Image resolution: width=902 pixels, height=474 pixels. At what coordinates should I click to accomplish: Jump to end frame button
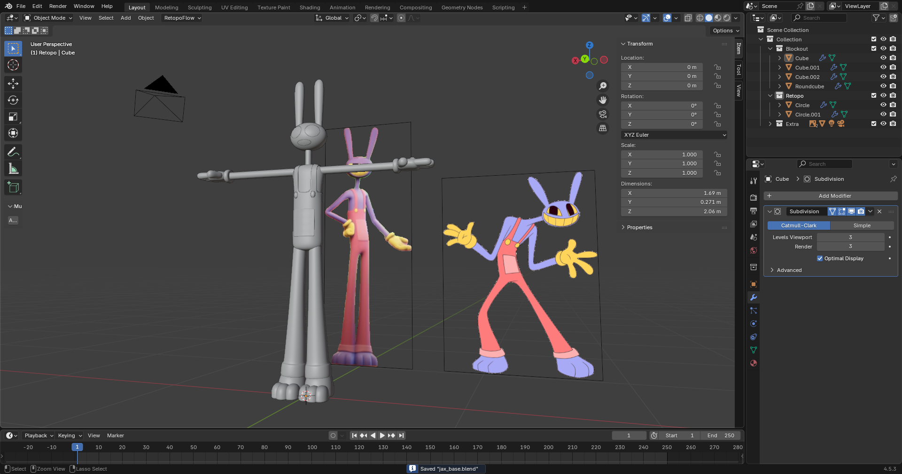401,435
